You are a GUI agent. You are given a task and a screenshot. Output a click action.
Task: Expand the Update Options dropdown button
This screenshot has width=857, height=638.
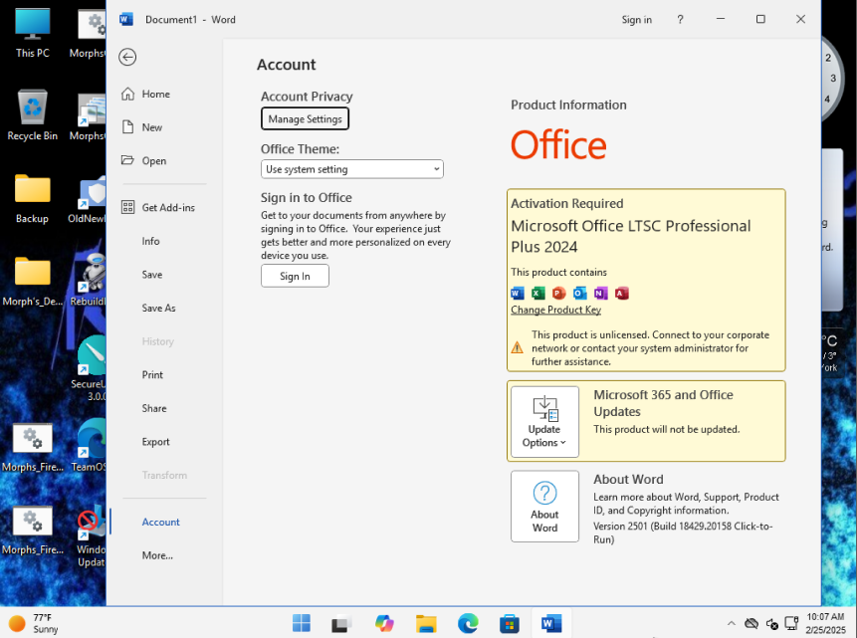pos(544,422)
